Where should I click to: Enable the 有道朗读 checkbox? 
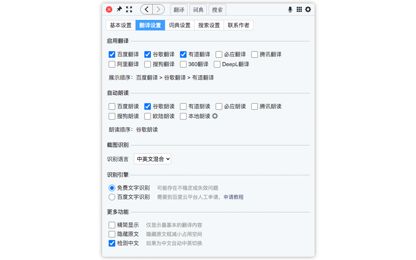tap(183, 106)
